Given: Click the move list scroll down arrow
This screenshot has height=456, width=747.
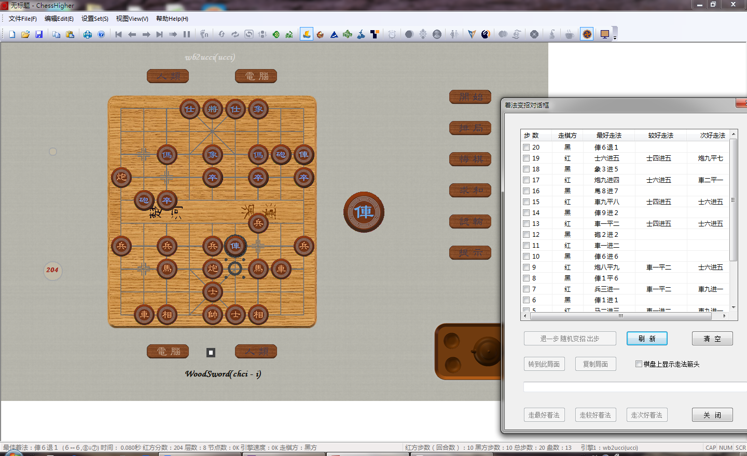Looking at the screenshot, I should (734, 307).
